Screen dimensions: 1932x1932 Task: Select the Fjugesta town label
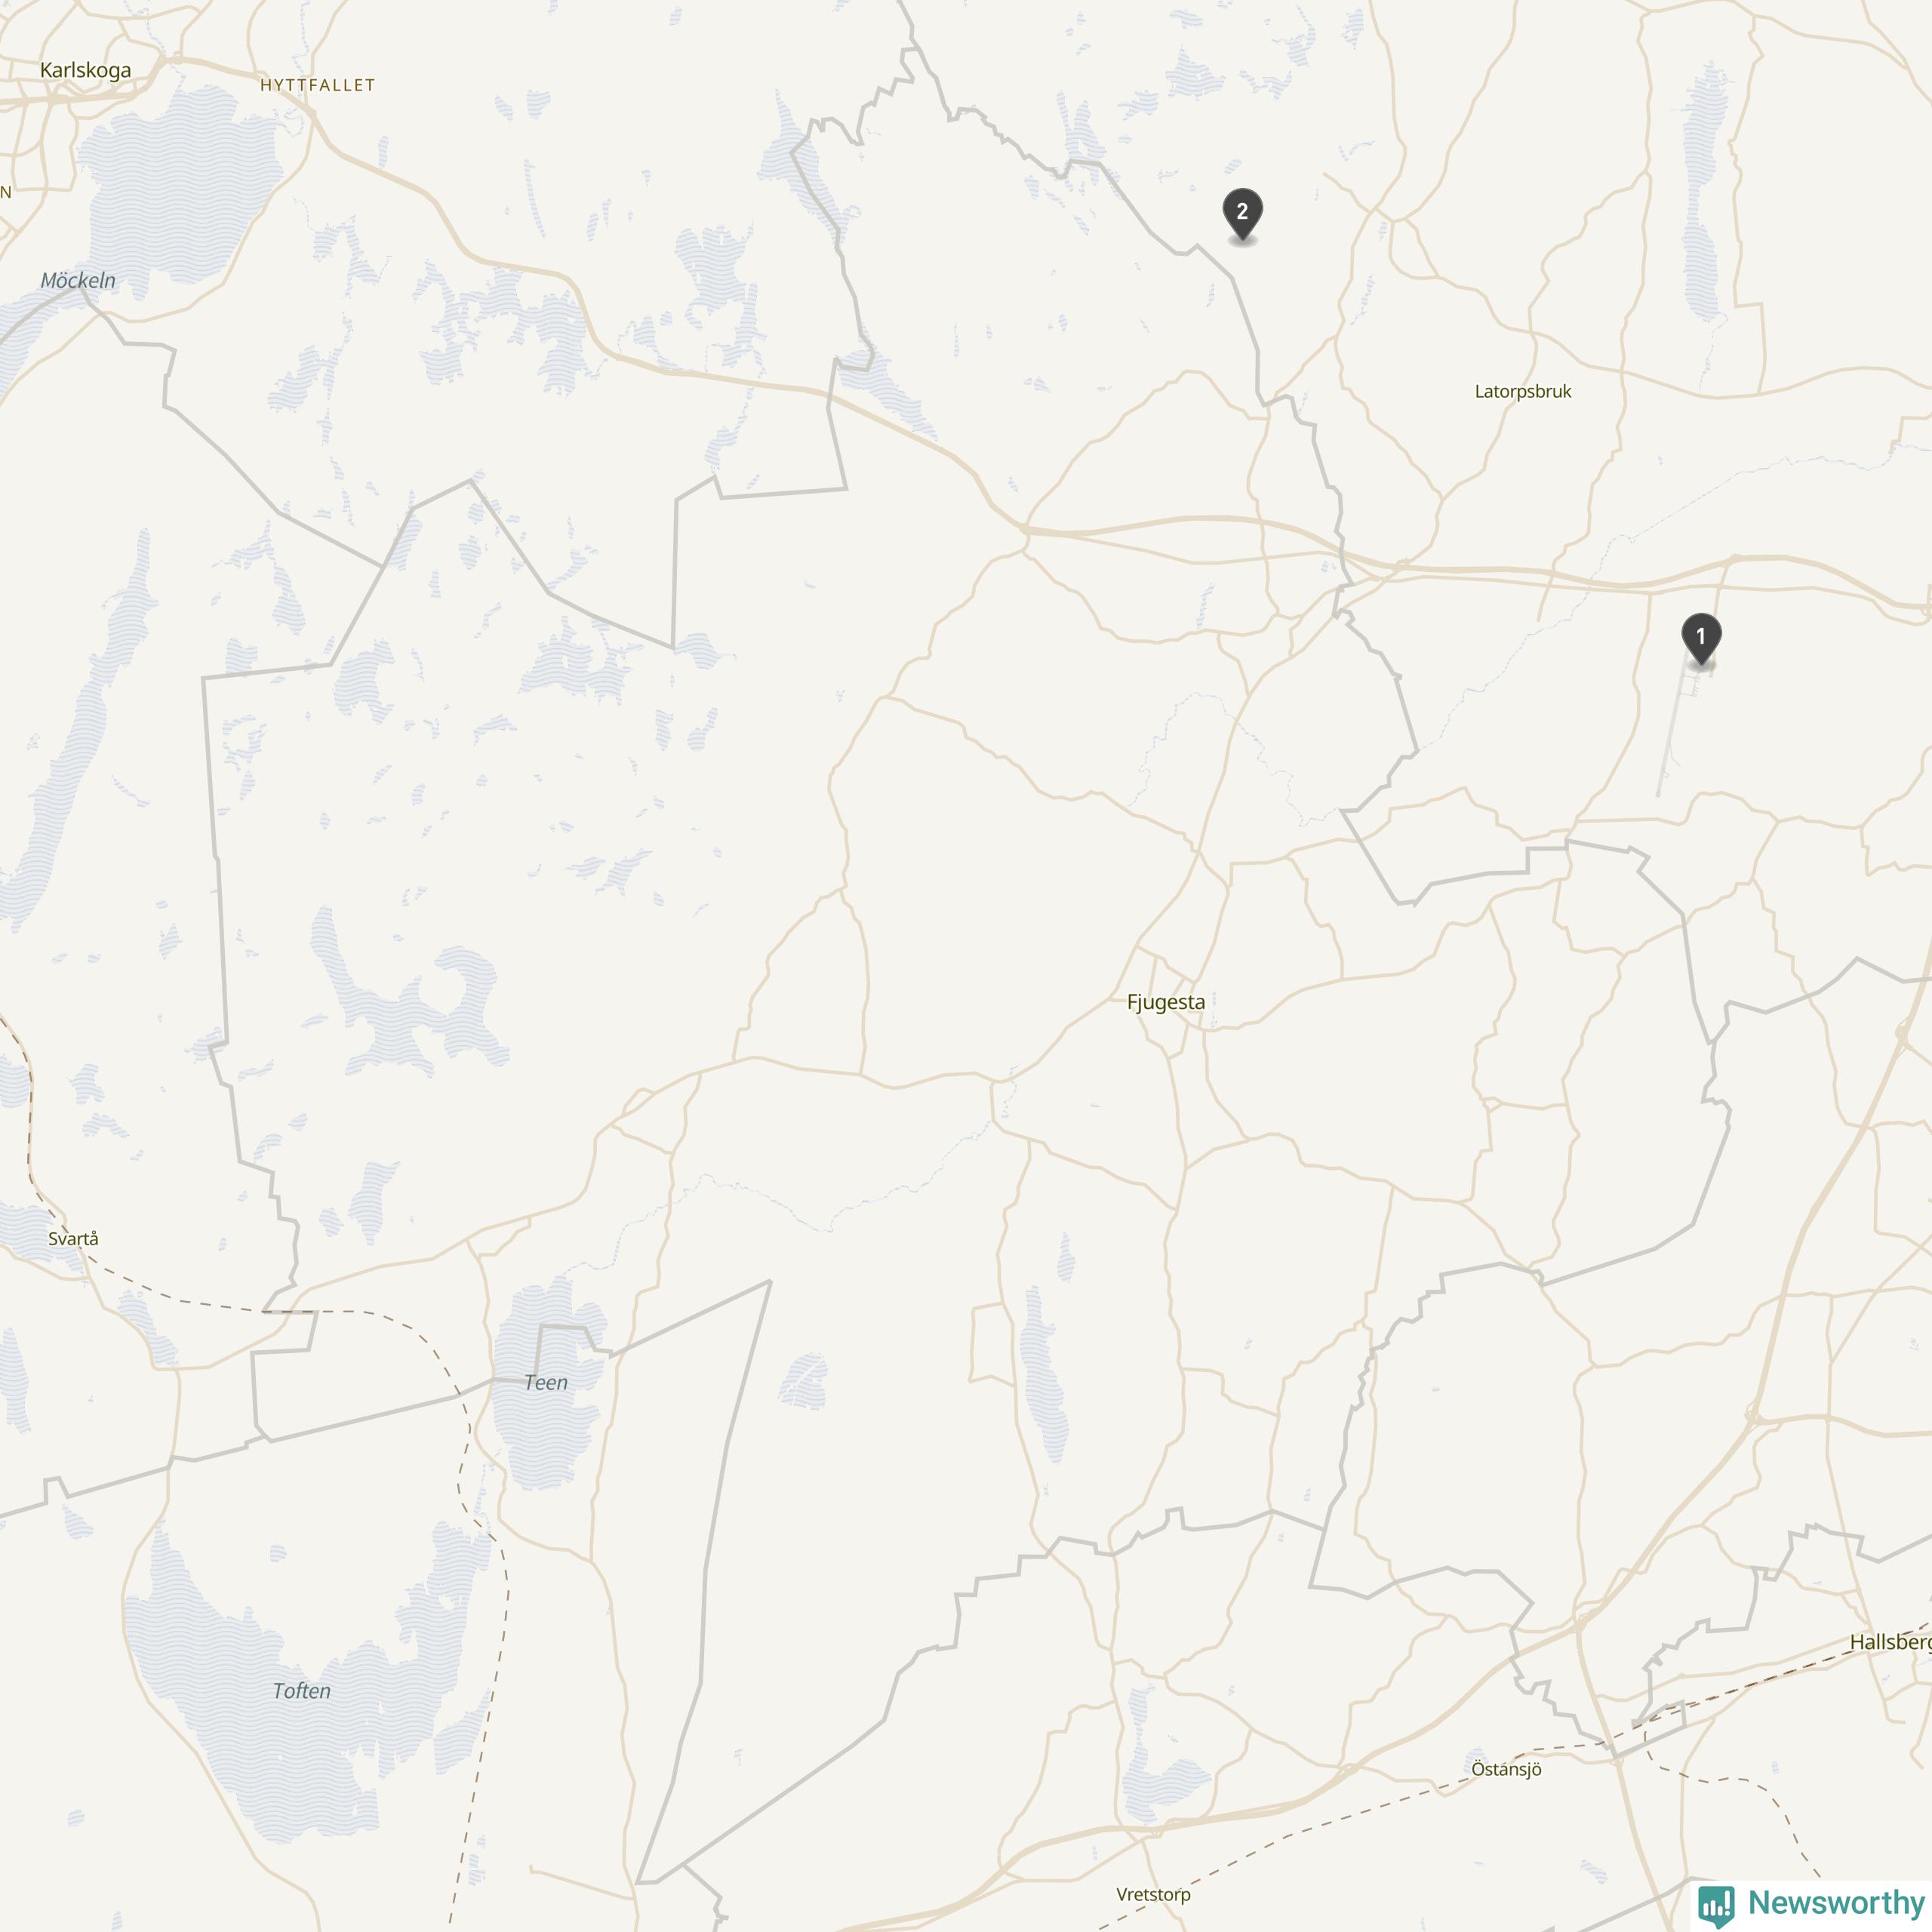pyautogui.click(x=1166, y=1002)
